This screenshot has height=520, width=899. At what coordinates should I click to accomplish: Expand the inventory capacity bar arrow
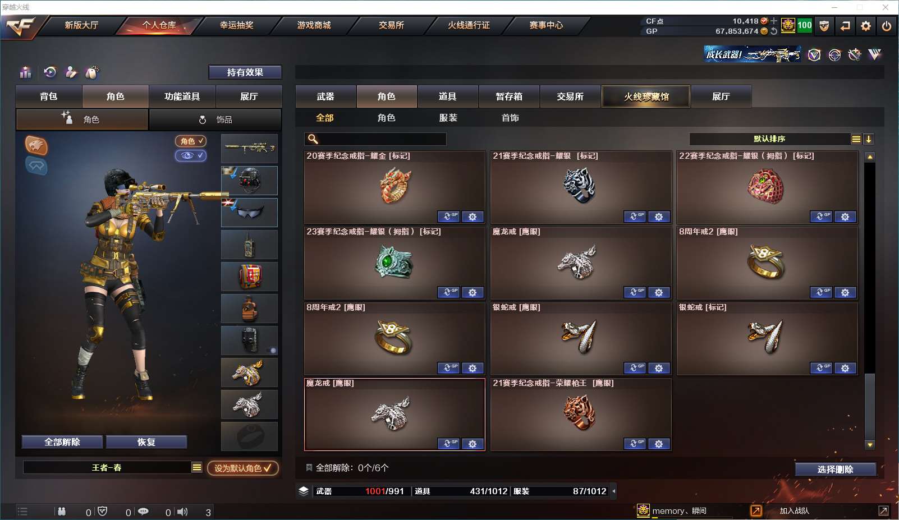(613, 491)
